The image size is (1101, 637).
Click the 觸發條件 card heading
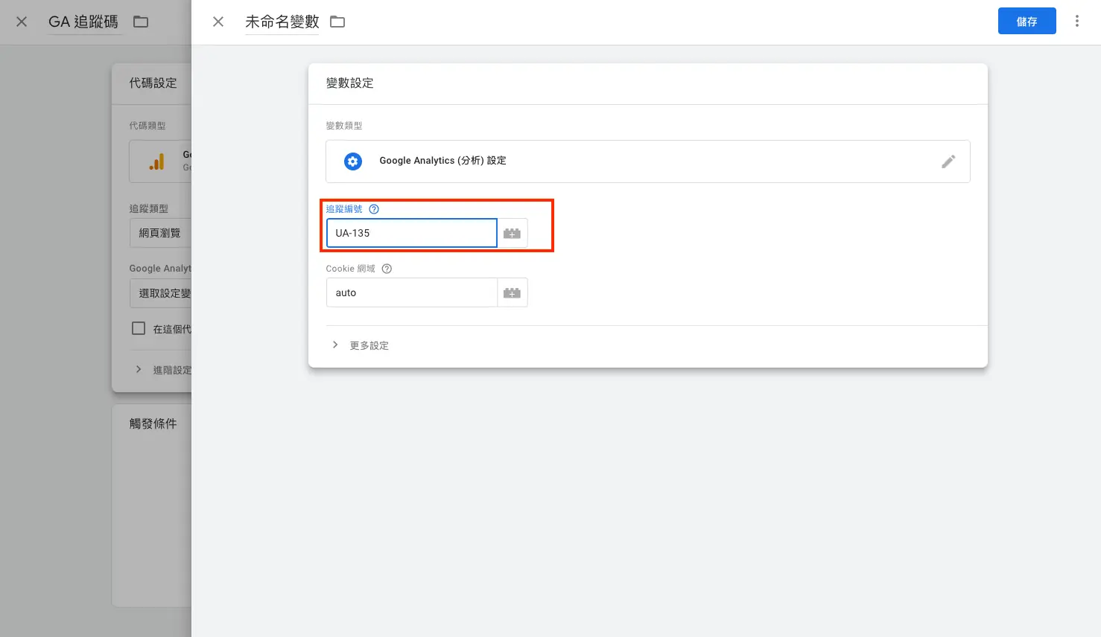coord(153,423)
